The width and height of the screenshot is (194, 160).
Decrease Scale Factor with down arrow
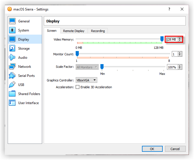[x=180, y=68]
